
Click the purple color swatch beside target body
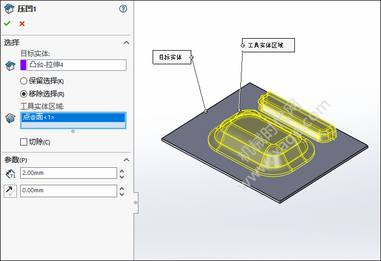[x=23, y=65]
